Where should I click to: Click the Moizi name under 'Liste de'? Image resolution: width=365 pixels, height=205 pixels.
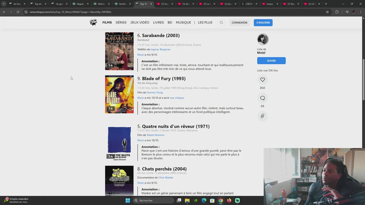[261, 53]
